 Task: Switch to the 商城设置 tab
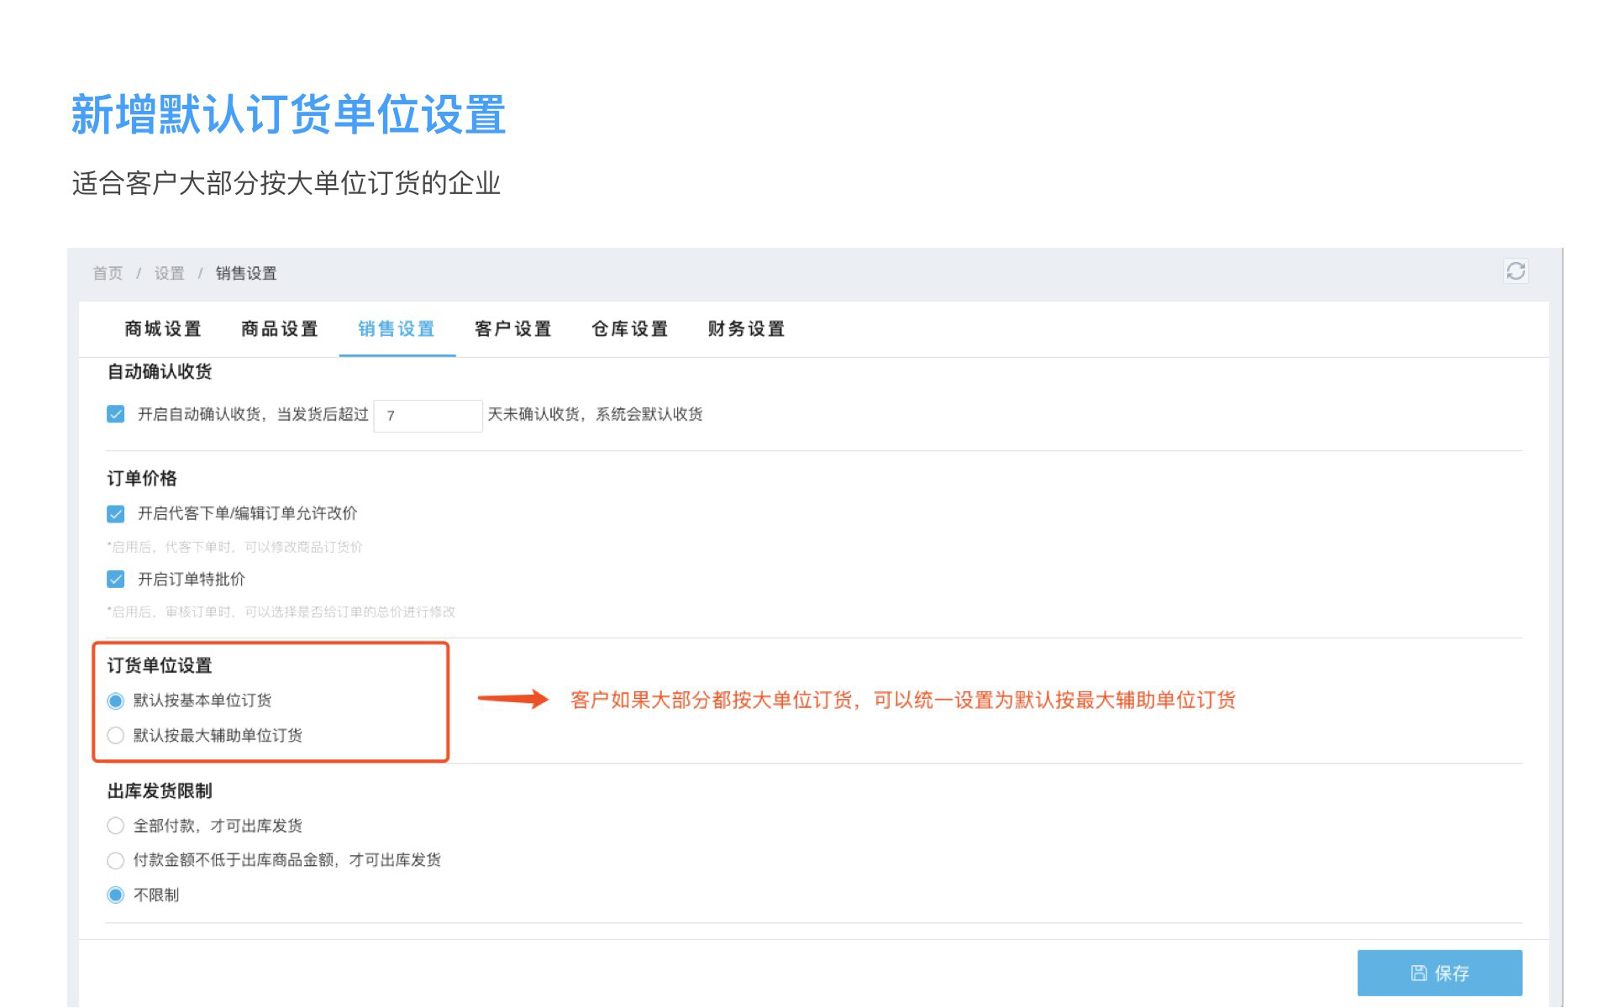pos(163,329)
